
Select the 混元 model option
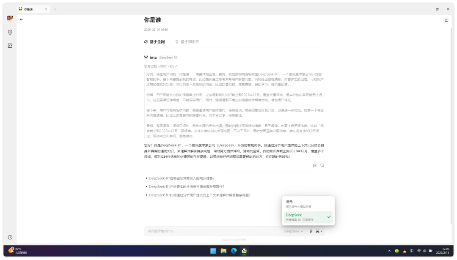308,204
